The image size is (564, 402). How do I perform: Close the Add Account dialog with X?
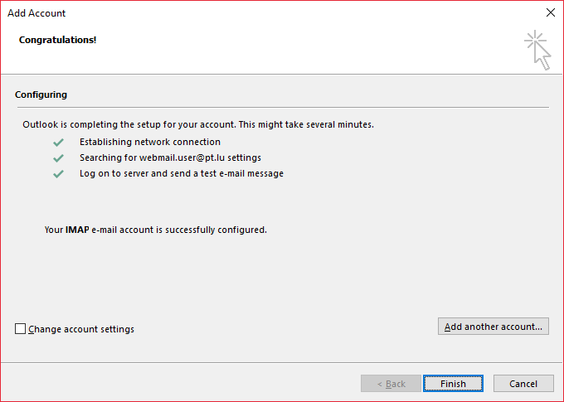[x=550, y=13]
